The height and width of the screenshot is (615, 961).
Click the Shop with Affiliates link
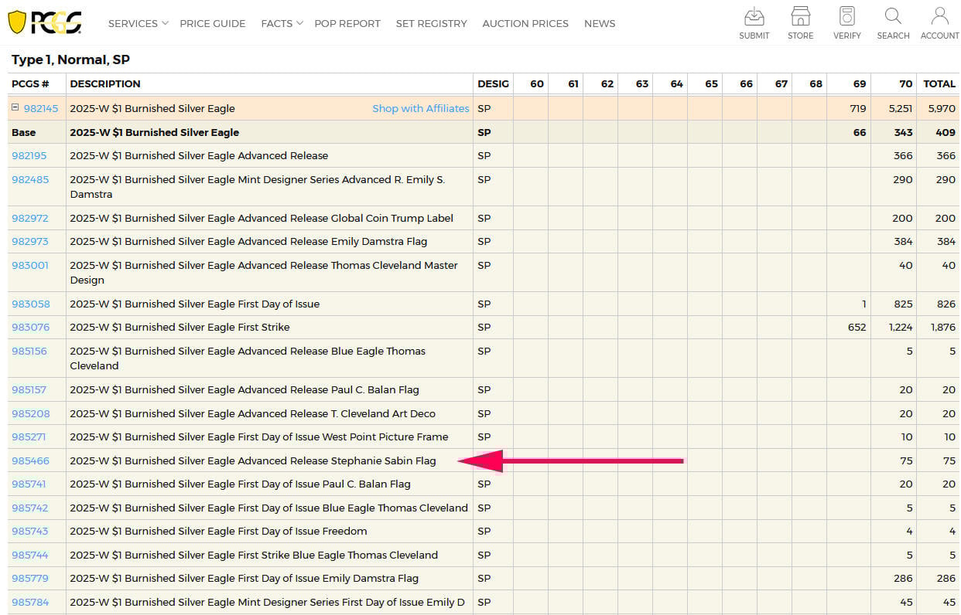point(421,108)
